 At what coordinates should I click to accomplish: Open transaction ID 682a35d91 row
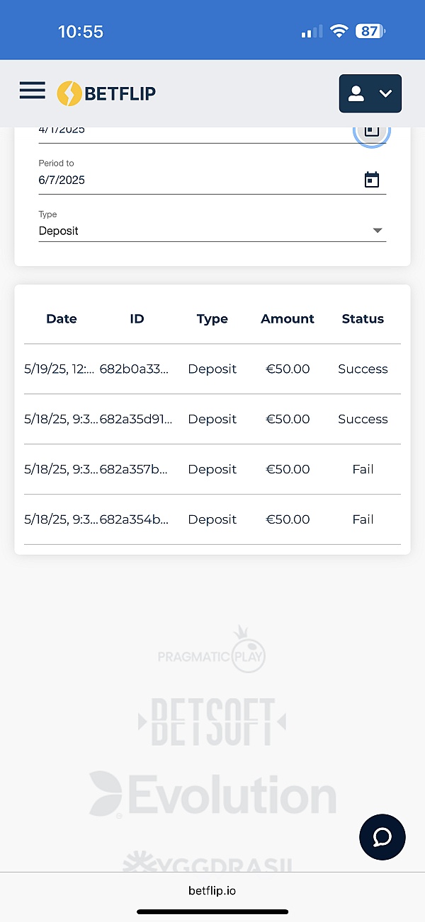[x=212, y=419]
